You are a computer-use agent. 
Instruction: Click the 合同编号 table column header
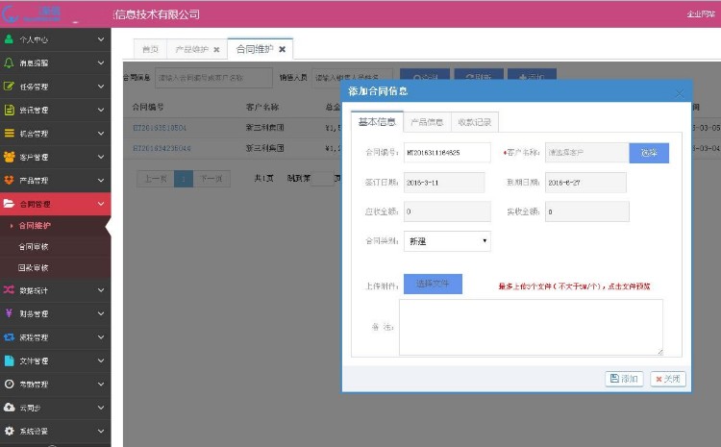tap(148, 107)
